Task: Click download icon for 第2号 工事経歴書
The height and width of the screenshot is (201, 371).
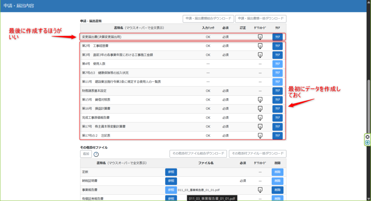Action: click(x=260, y=46)
